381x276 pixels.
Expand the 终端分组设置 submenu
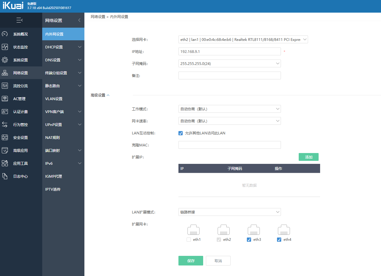tap(63, 73)
